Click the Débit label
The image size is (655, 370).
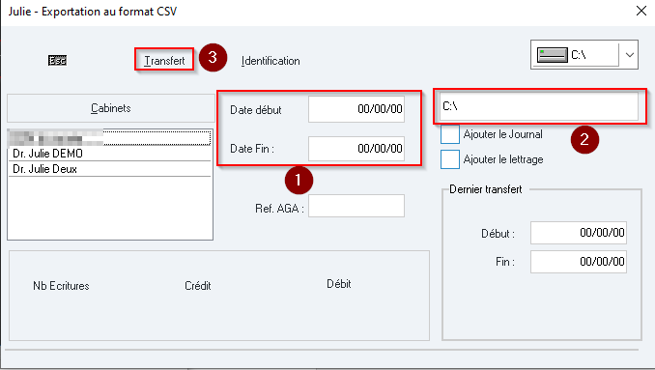(339, 284)
